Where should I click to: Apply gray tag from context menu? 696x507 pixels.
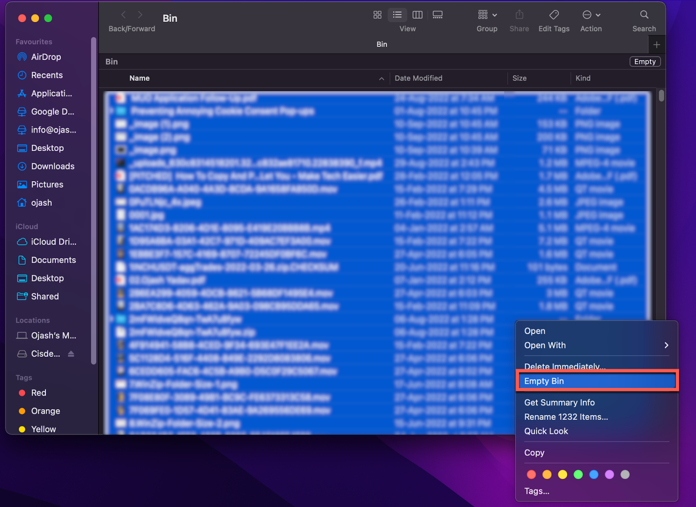(625, 475)
